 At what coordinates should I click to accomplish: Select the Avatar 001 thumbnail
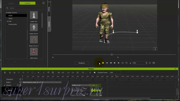34,15
